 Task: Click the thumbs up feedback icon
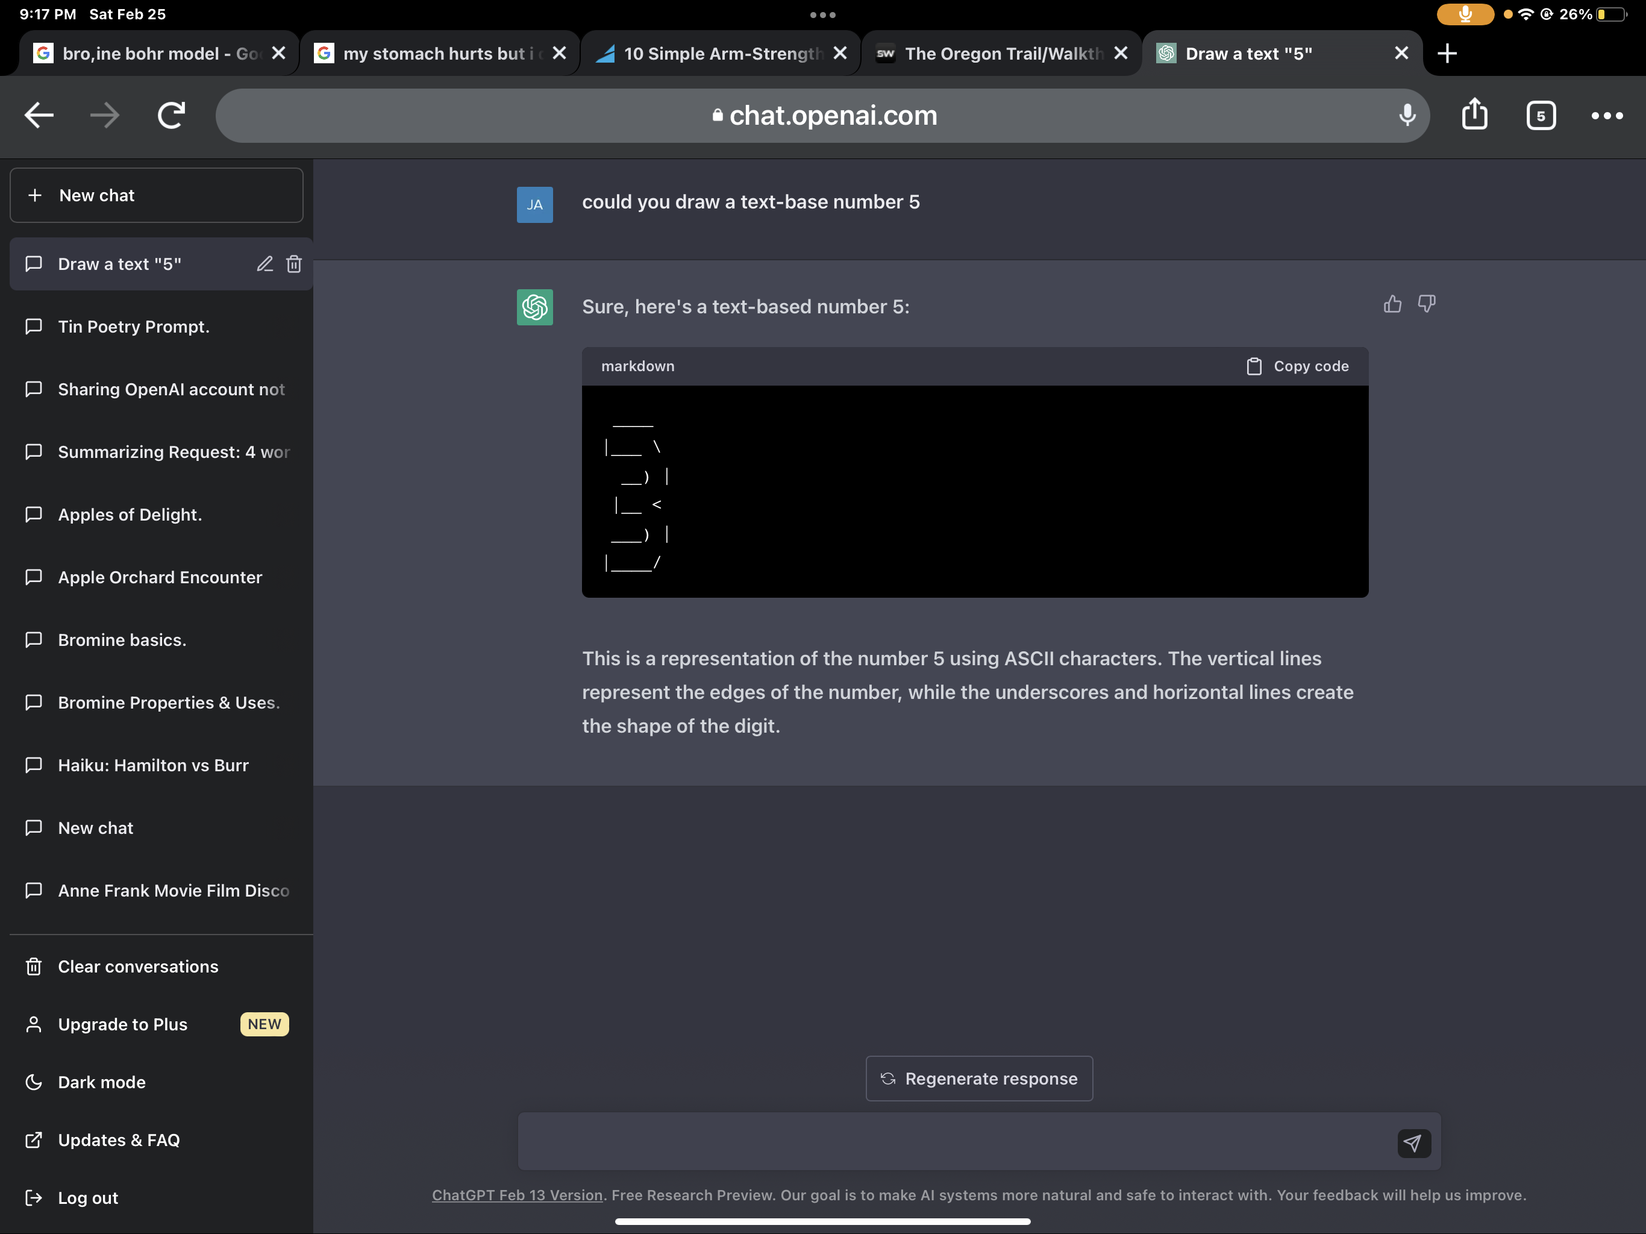click(1392, 304)
